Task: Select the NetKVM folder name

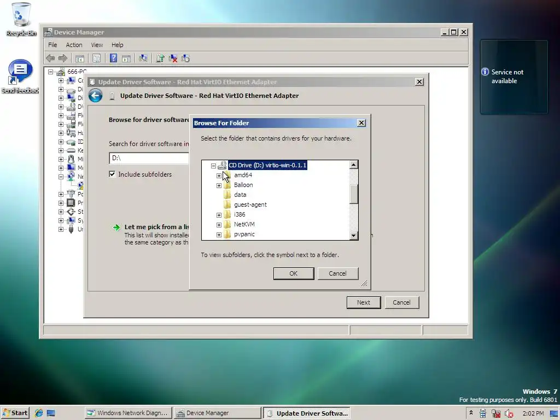Action: tap(244, 224)
